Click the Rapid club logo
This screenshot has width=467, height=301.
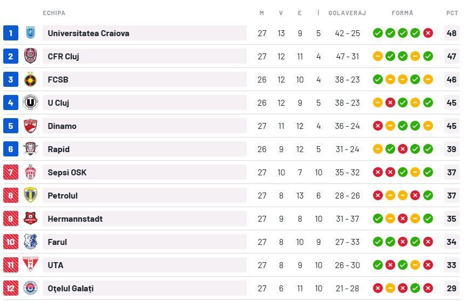coord(31,149)
